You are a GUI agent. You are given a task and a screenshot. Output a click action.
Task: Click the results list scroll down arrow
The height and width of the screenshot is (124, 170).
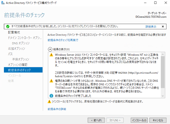pyautogui.click(x=163, y=96)
